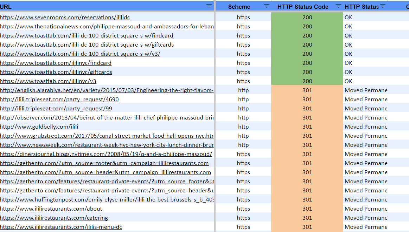Select the Scheme column header label

coord(239,7)
